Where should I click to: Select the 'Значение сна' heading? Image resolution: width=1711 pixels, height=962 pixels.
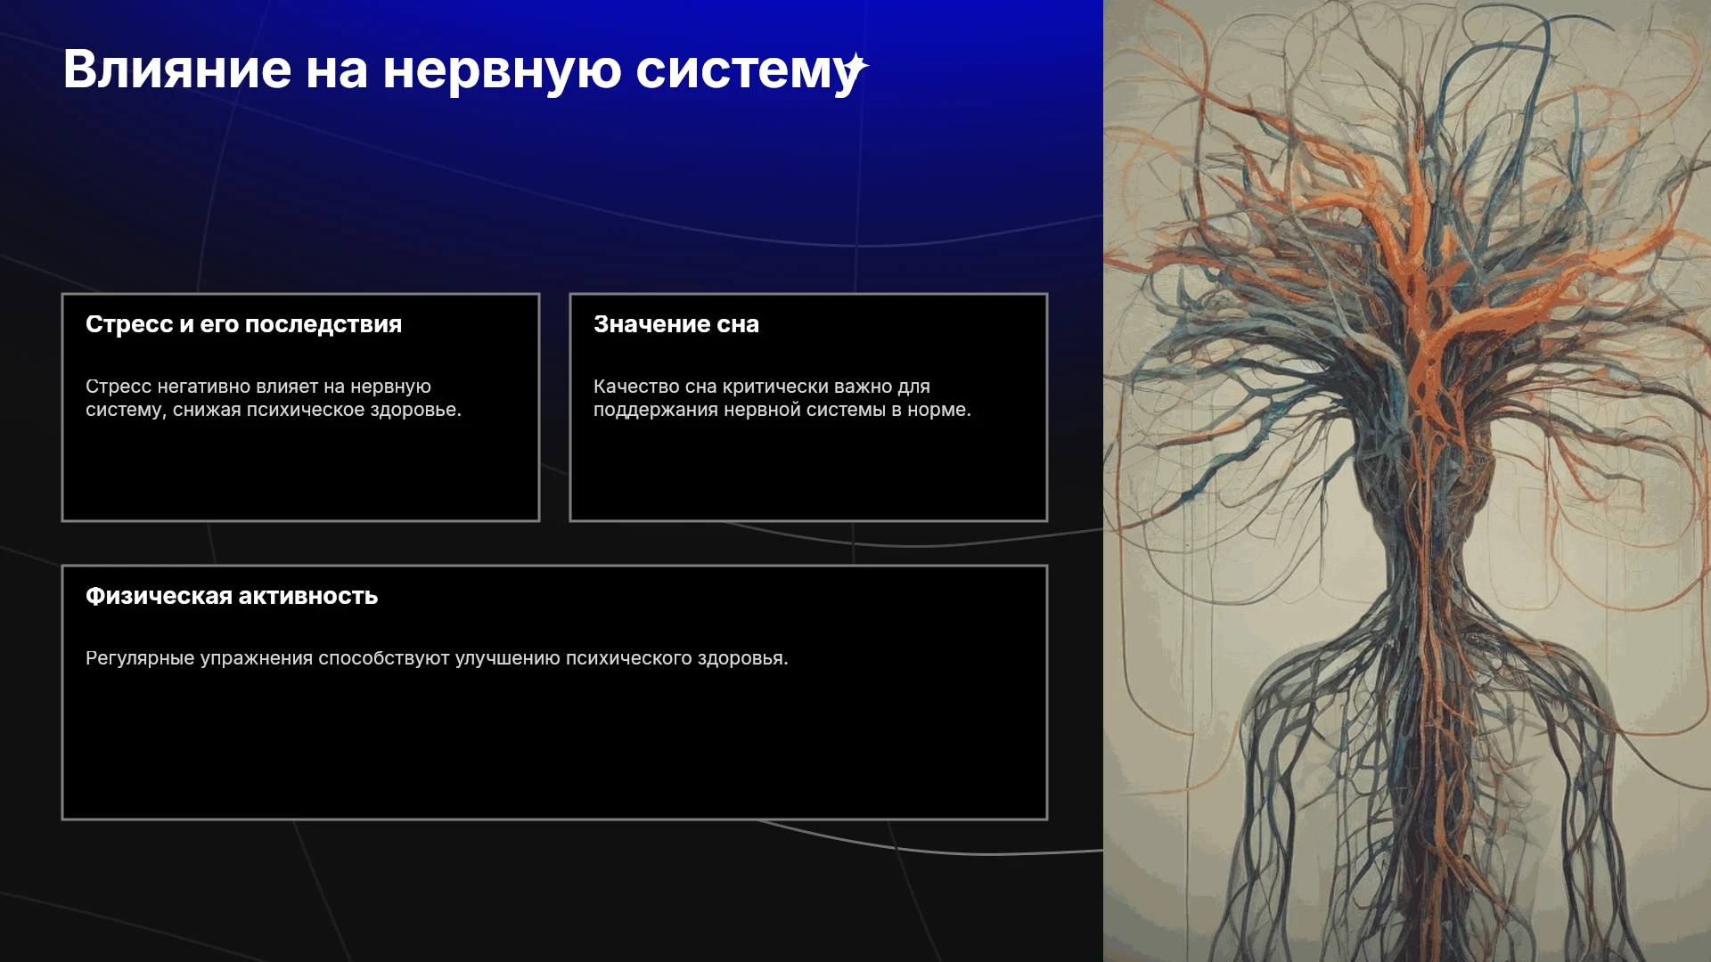tap(676, 324)
